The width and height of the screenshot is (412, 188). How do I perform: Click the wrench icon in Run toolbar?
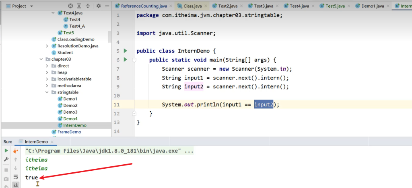pos(6,159)
